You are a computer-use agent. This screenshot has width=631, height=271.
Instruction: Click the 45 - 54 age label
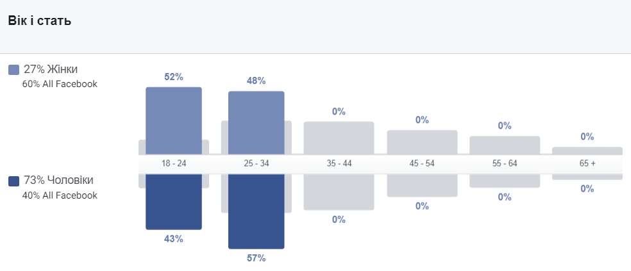coord(422,164)
